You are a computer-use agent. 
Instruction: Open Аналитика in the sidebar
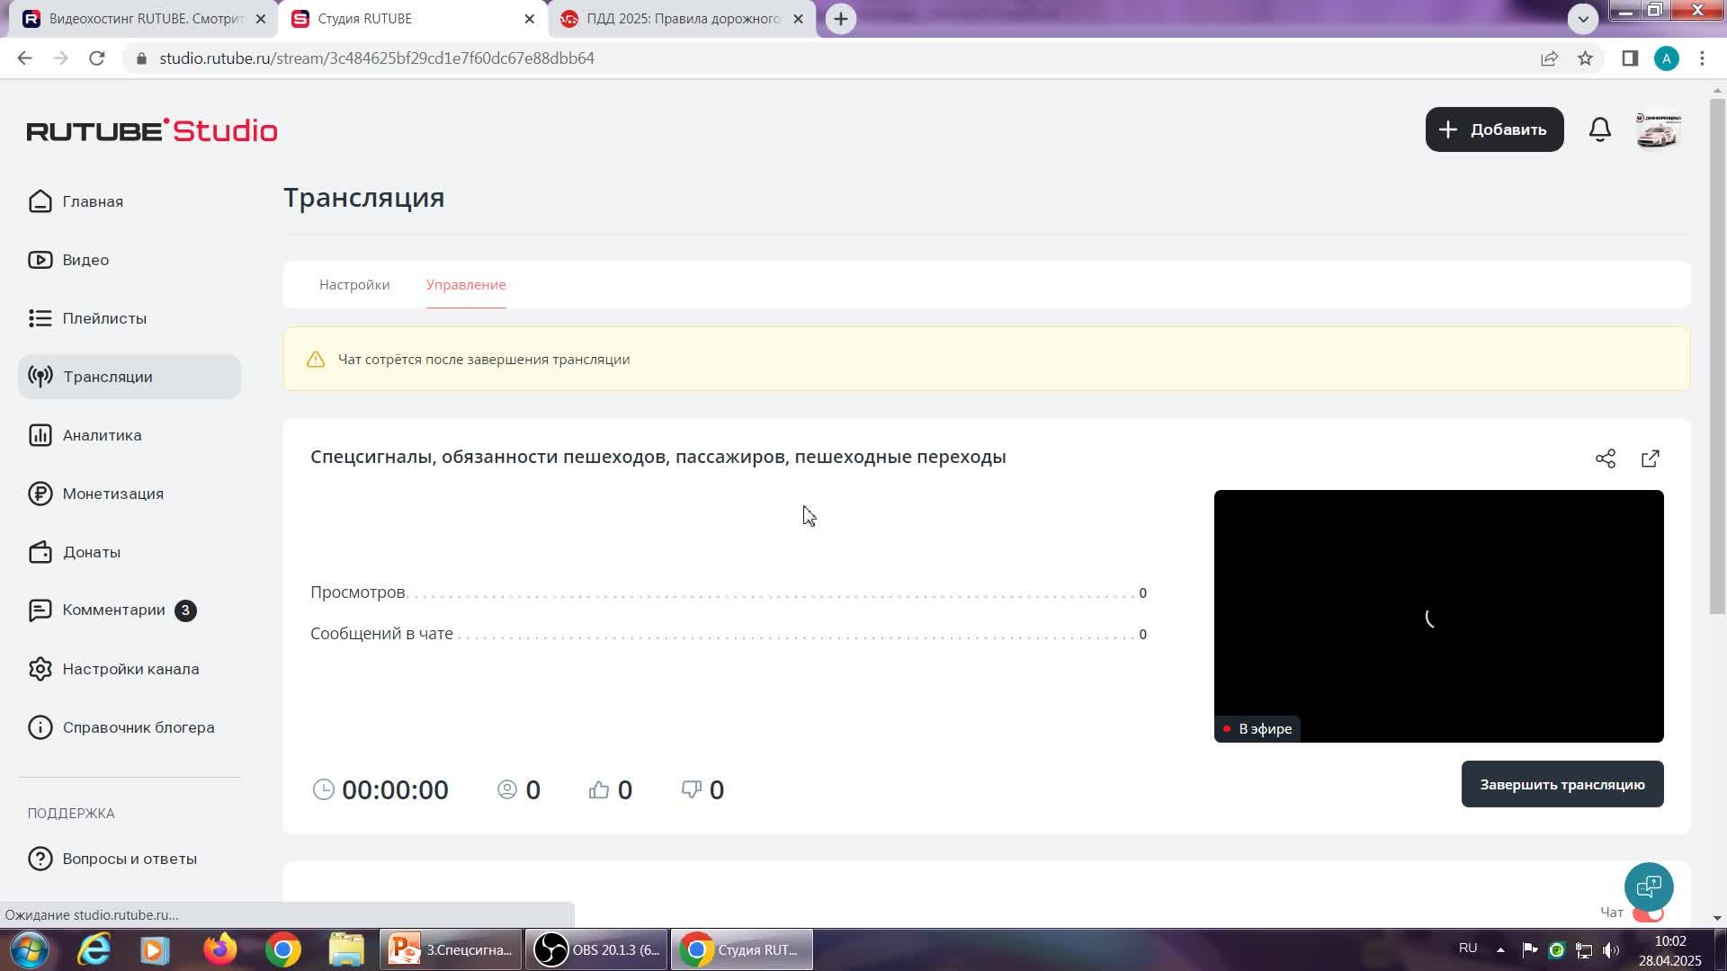coord(102,435)
